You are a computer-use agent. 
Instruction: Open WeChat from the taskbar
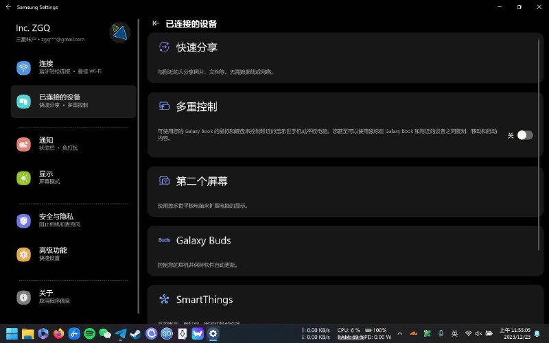click(x=105, y=333)
